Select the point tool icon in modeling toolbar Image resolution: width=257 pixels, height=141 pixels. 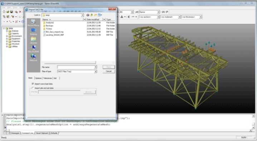(x=4, y=21)
